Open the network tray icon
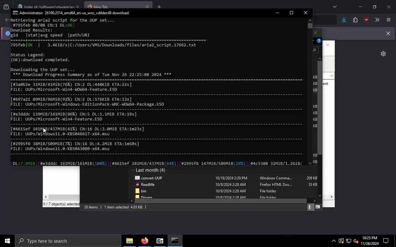 point(349,241)
